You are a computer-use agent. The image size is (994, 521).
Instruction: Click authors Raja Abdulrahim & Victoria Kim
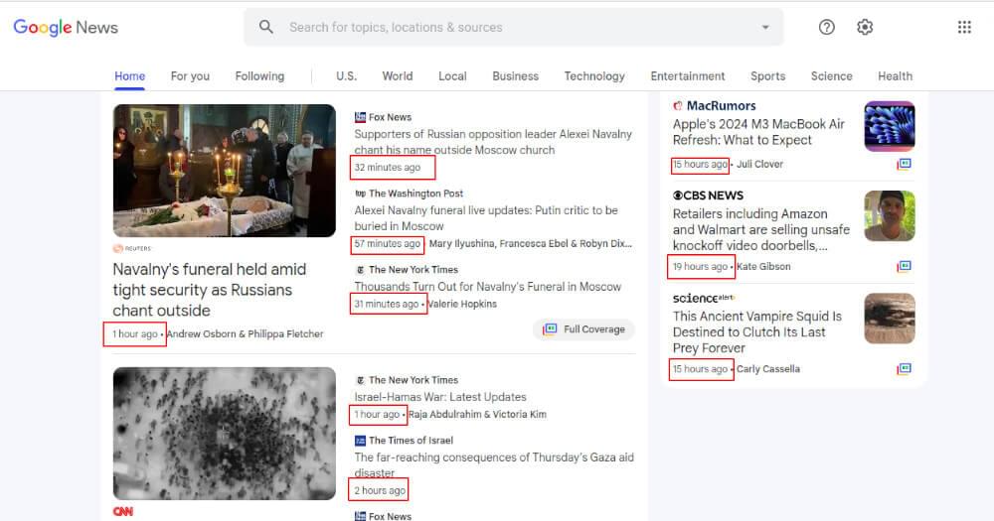click(x=477, y=414)
